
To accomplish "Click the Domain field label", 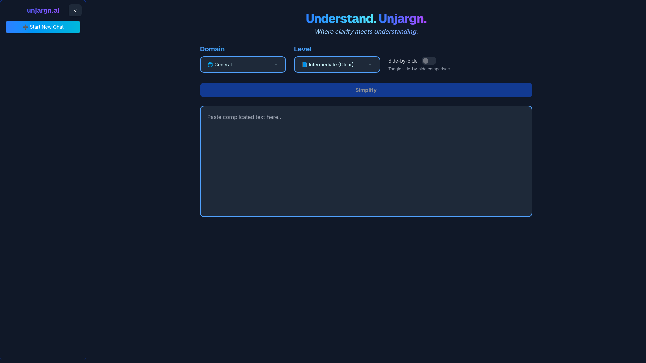I will [x=212, y=49].
